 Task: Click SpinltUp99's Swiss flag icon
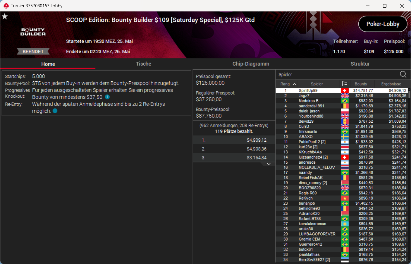345,91
